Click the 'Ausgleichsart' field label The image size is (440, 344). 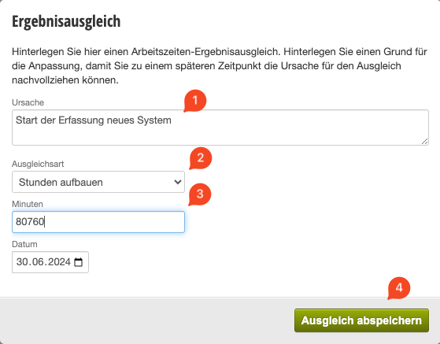(38, 164)
